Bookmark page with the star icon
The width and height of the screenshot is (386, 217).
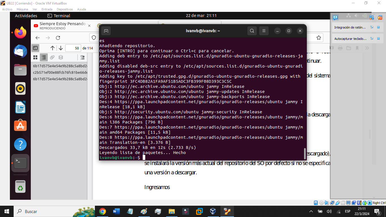319,38
